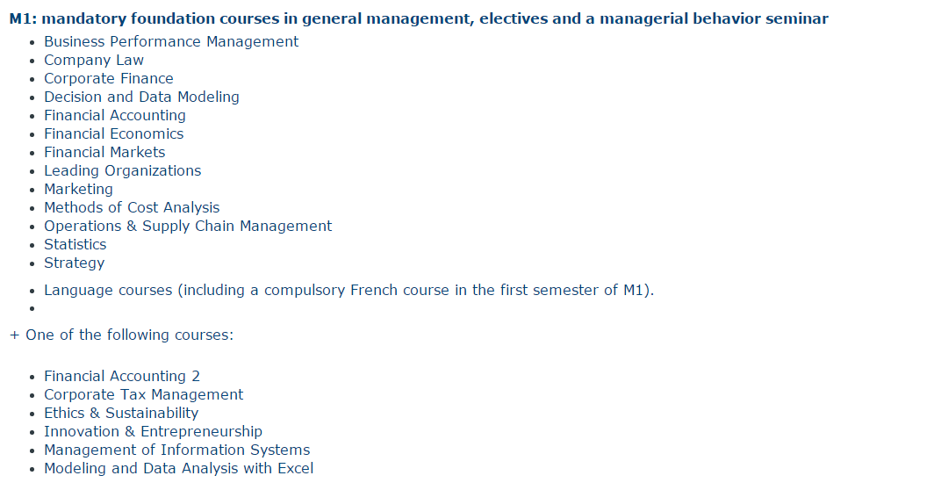Screen dimensions: 934x490
Task: Click the Marketing list item
Action: [78, 190]
